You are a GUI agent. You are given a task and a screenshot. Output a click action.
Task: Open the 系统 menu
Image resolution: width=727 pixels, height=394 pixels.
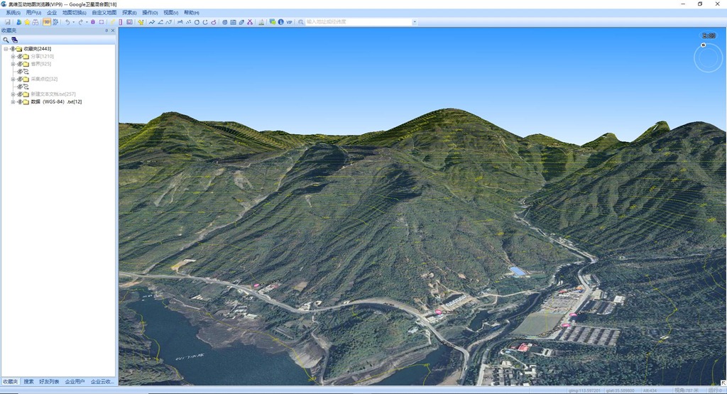13,13
